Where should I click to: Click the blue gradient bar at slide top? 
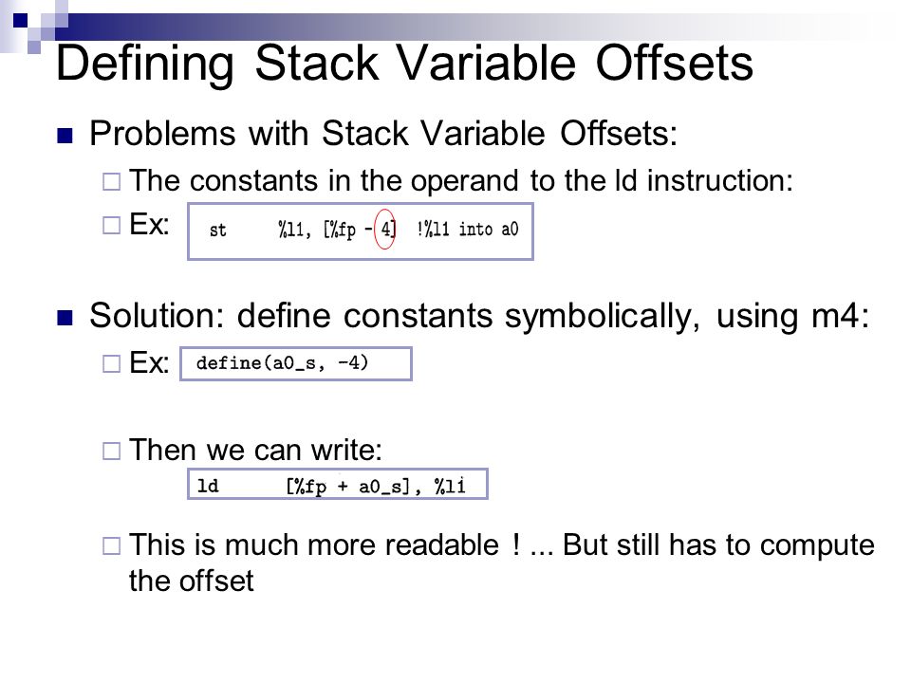(465, 27)
